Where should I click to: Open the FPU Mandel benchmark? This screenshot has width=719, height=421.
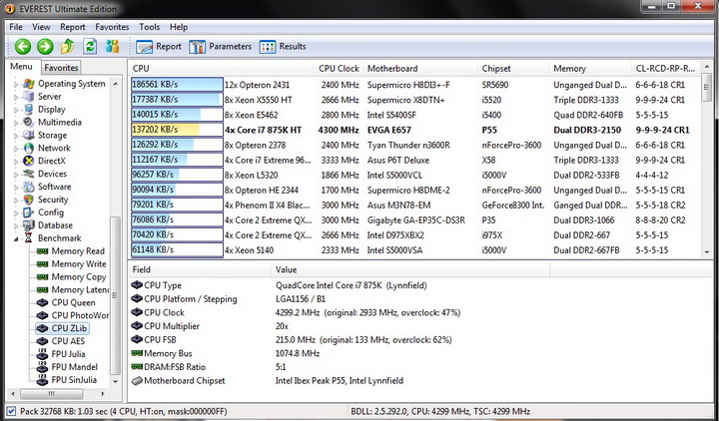[x=74, y=367]
